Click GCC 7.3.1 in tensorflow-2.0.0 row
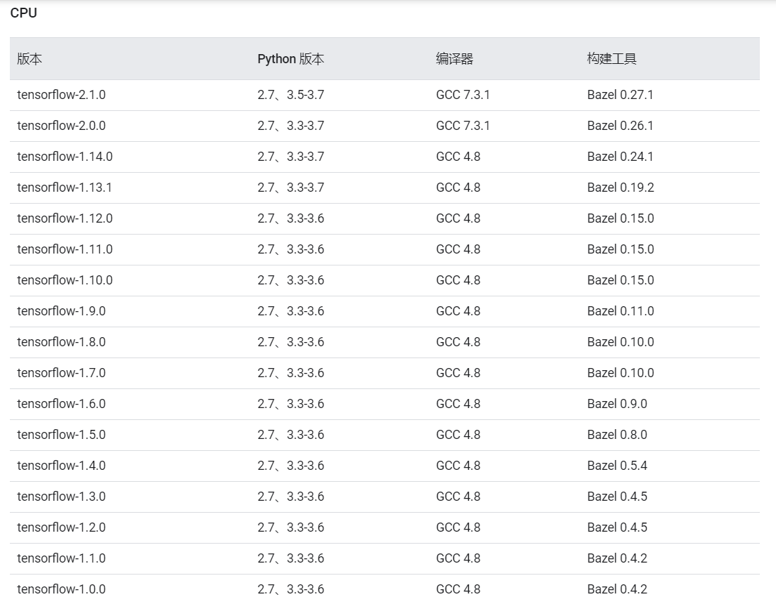The height and width of the screenshot is (597, 776). click(463, 126)
